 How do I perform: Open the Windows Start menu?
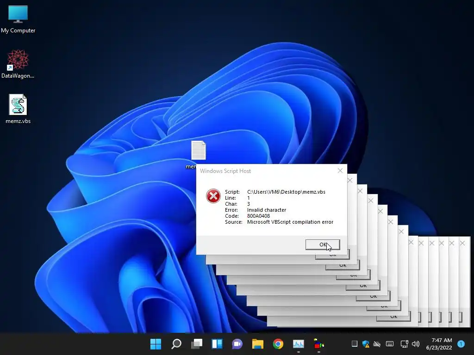pyautogui.click(x=156, y=344)
